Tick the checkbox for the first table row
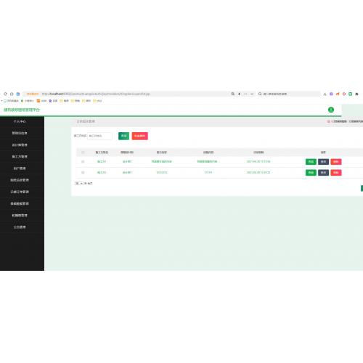Viewport: 363px width, 363px height. (83, 161)
